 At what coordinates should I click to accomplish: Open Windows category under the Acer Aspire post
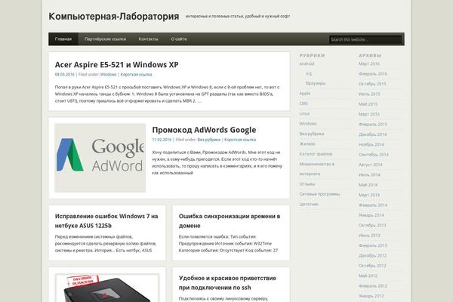108,75
